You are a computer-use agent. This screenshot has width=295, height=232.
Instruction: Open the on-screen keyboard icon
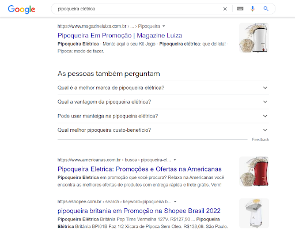240,9
